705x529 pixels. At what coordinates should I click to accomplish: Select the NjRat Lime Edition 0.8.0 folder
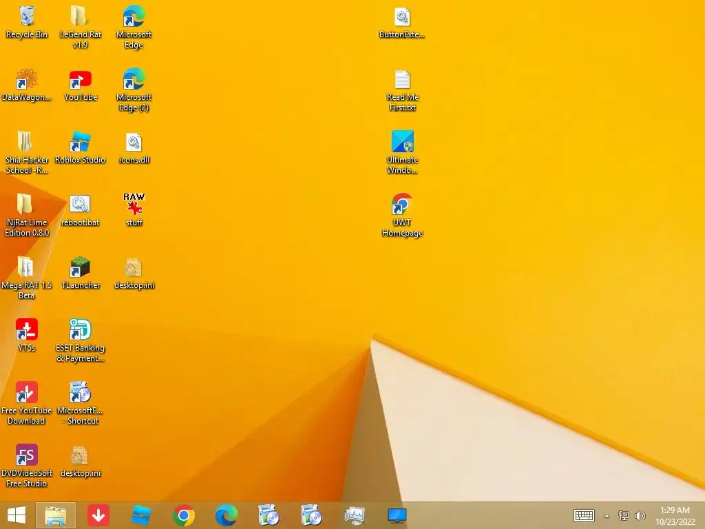click(27, 215)
